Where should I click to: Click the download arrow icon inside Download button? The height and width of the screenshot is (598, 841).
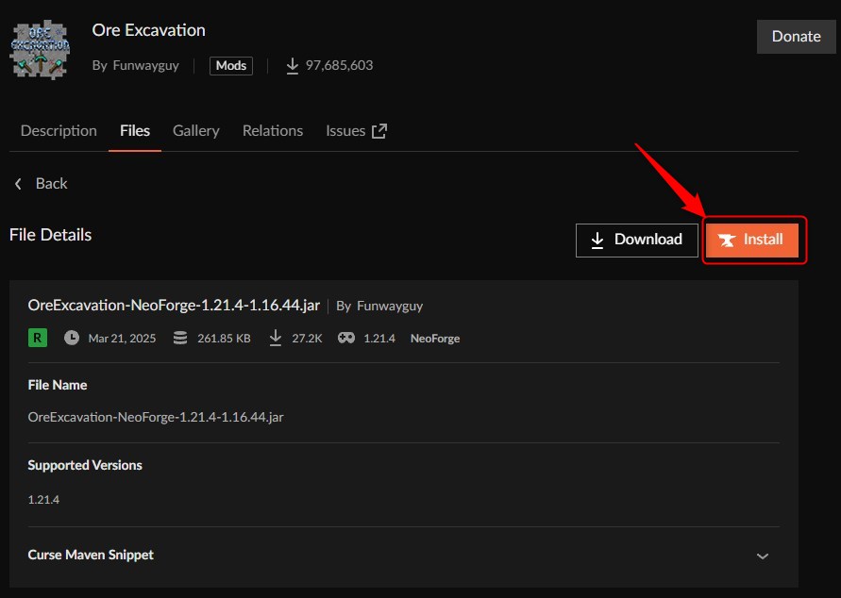click(597, 241)
